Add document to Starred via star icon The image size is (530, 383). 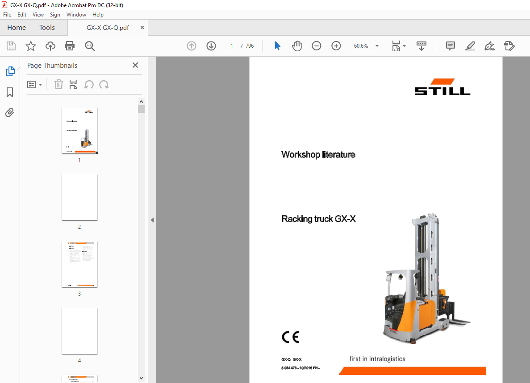tap(31, 46)
